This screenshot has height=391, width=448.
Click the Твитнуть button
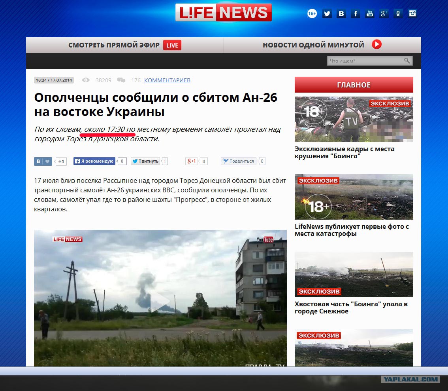pos(145,161)
